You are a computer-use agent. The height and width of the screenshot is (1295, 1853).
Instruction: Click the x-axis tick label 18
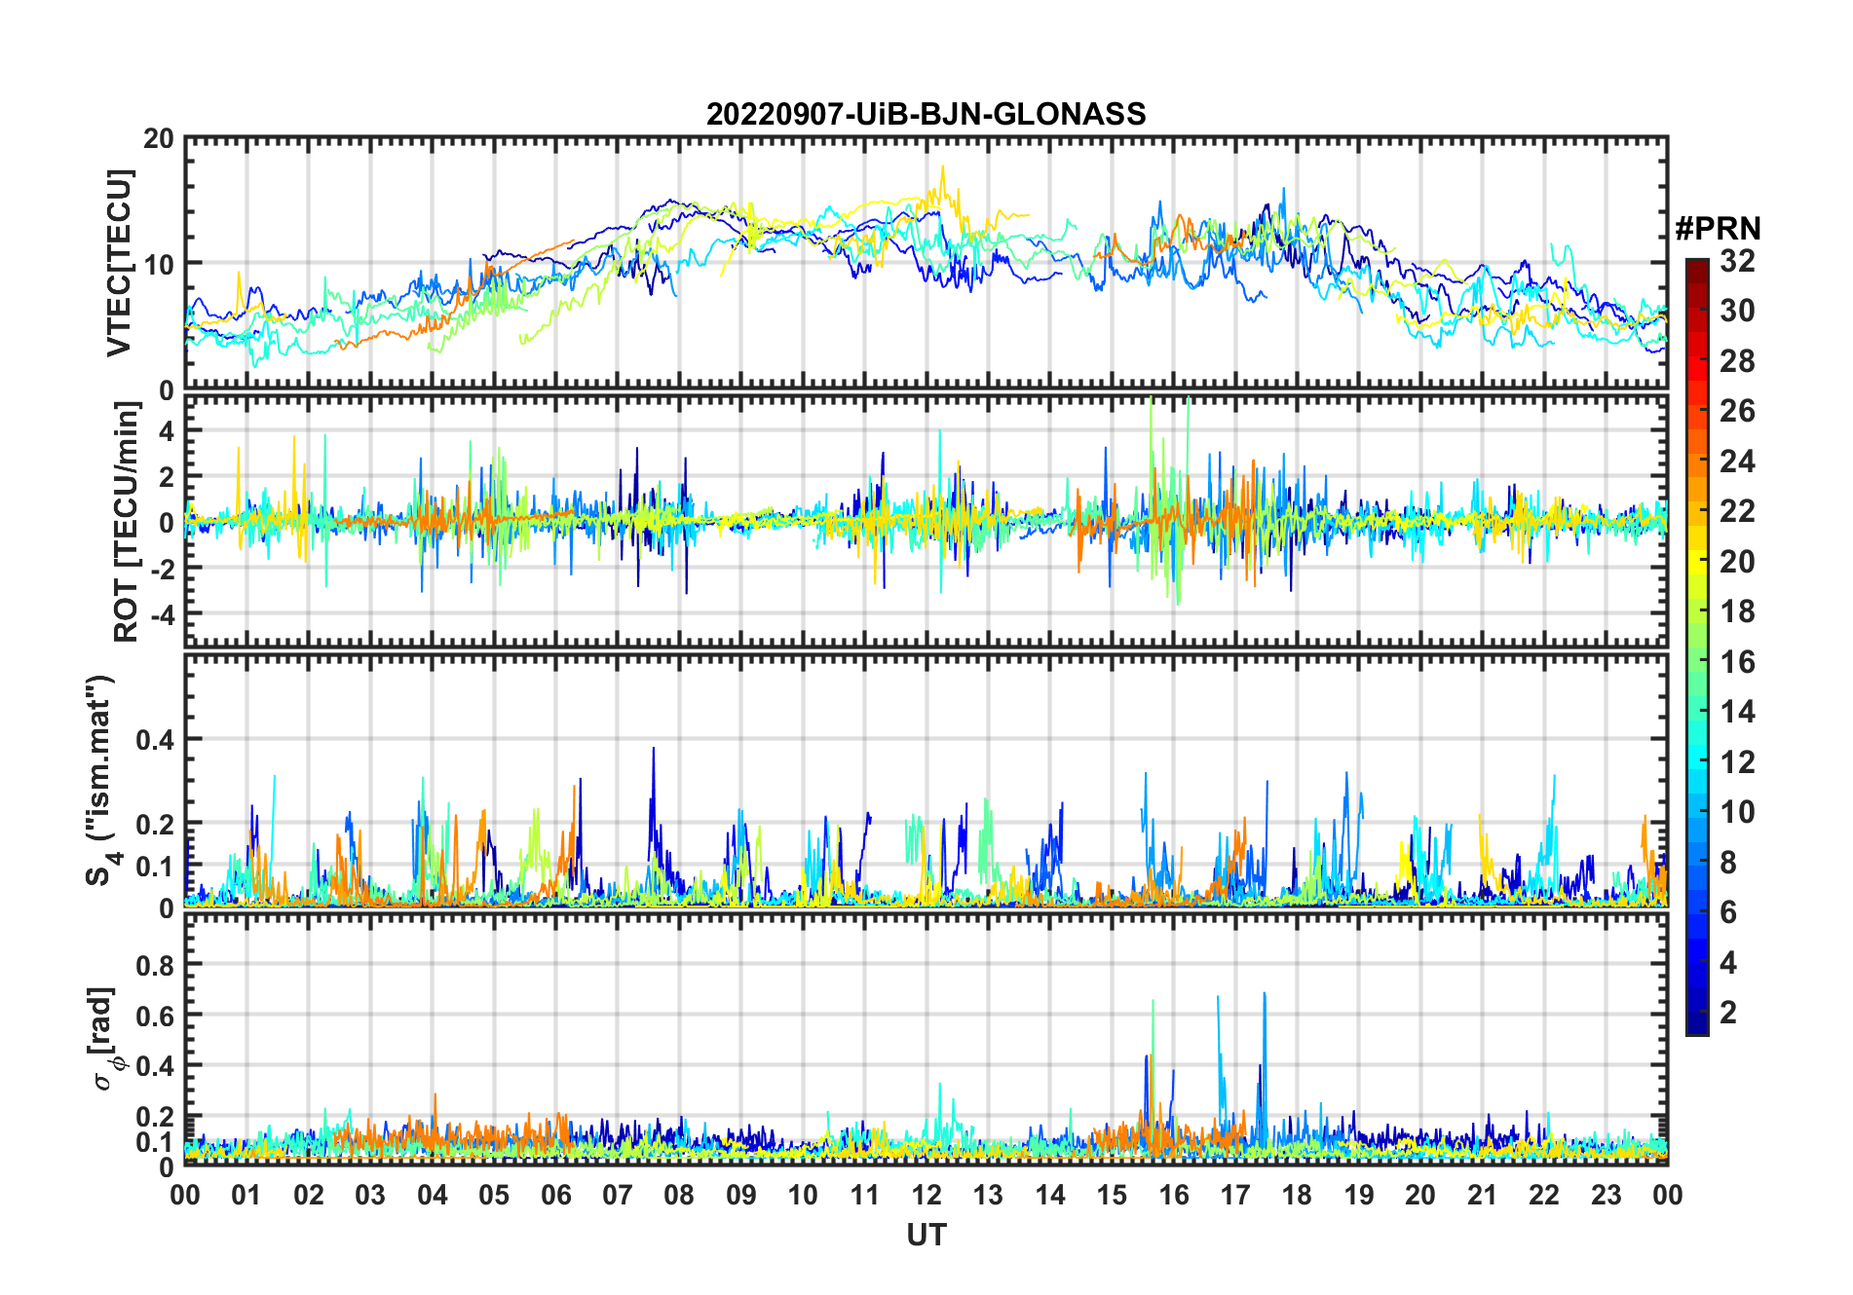[1297, 1196]
